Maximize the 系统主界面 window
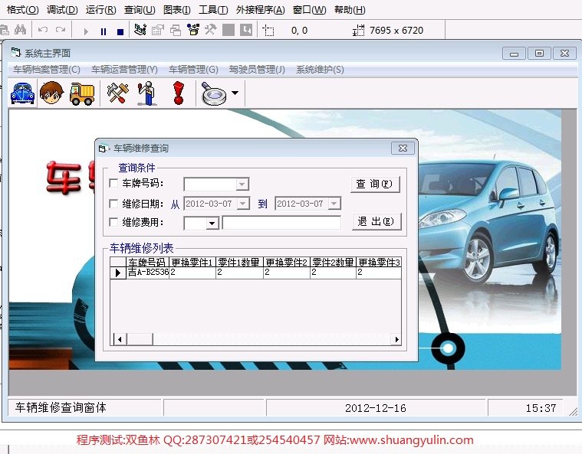 click(x=539, y=54)
